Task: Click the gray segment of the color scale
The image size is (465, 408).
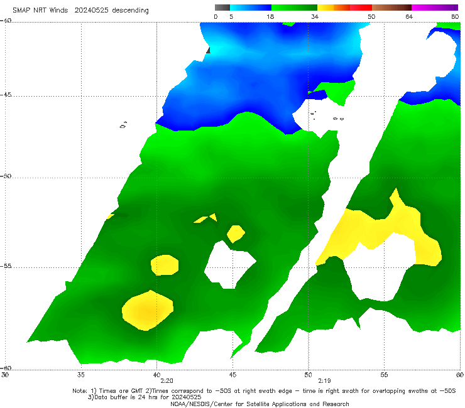Action: tap(222, 8)
